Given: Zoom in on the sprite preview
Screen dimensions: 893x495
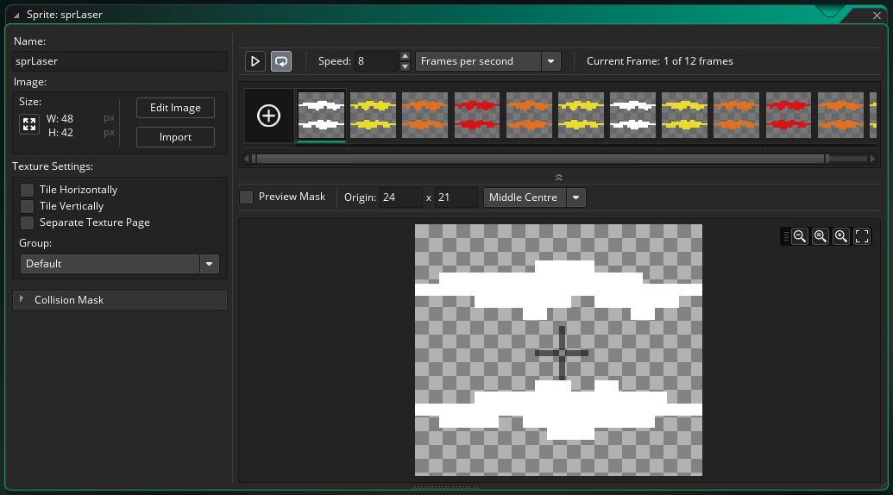Looking at the screenshot, I should pyautogui.click(x=841, y=236).
